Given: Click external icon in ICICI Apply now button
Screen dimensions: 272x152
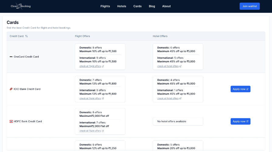Looking at the screenshot, I should coord(247,89).
